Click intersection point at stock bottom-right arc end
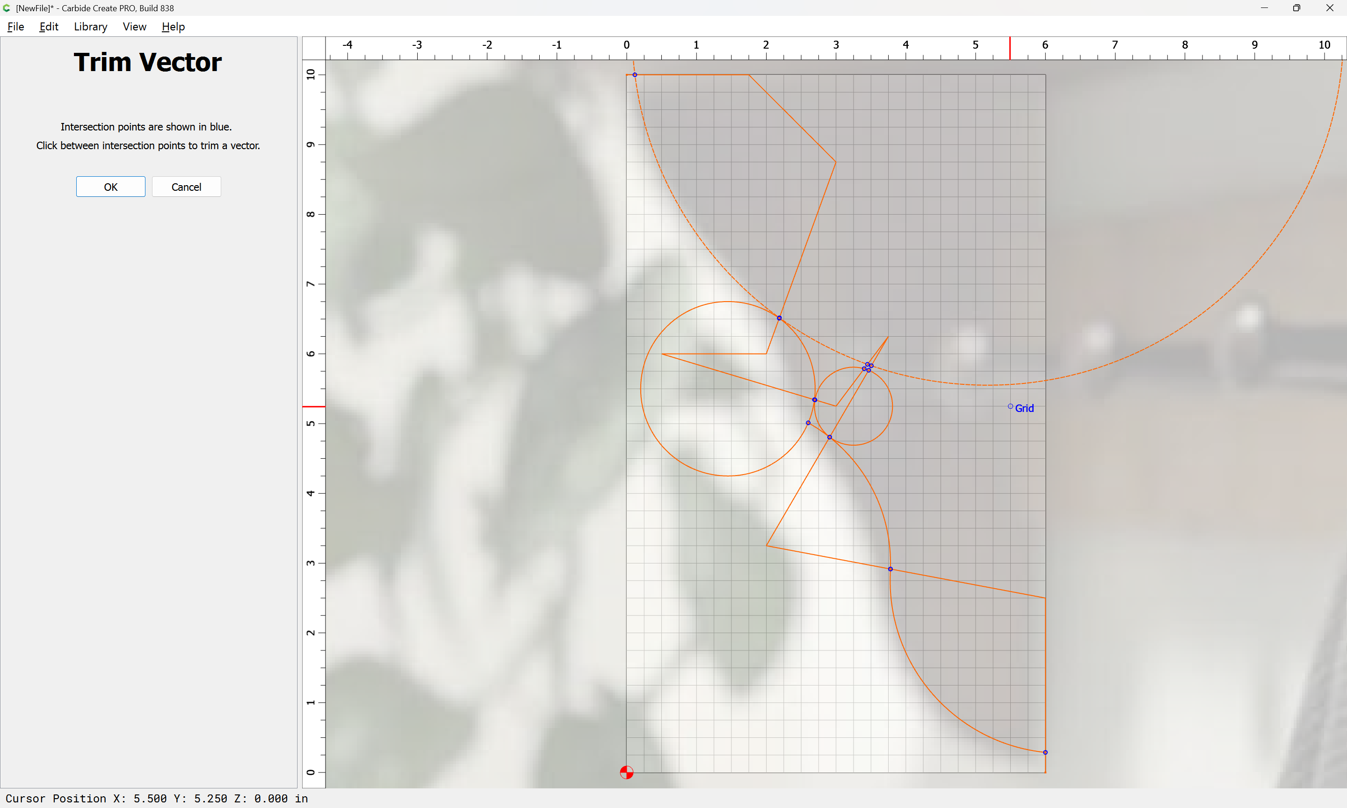The height and width of the screenshot is (808, 1347). pos(1045,752)
